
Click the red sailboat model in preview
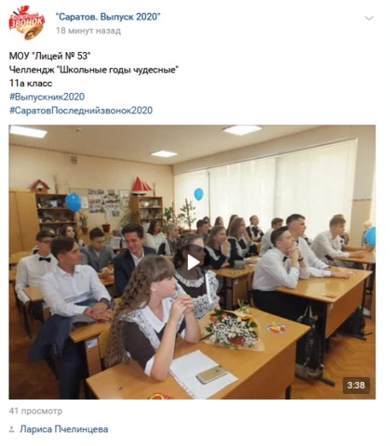coord(141,186)
